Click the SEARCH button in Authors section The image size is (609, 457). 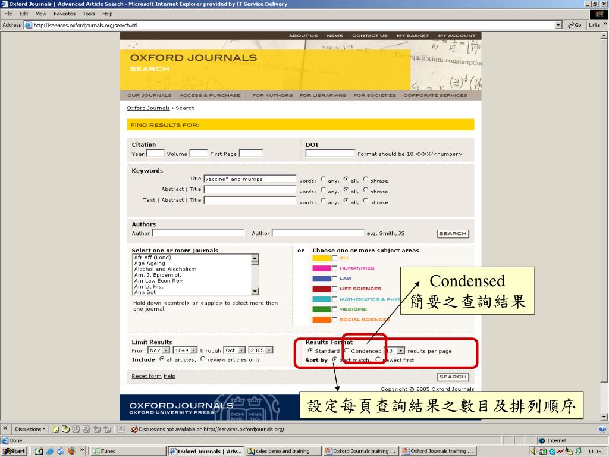[x=453, y=233]
